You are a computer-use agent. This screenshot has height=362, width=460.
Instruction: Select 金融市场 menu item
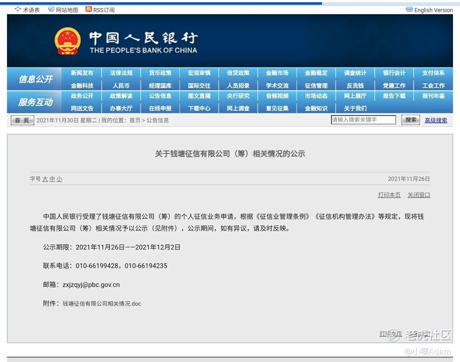[x=277, y=73]
